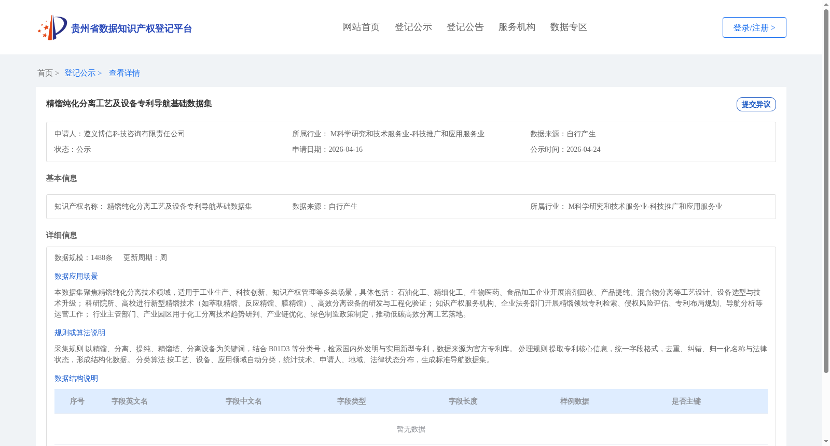Click the text 申请日期：2026-04-16
Screen dimensions: 830x446
pos(327,149)
